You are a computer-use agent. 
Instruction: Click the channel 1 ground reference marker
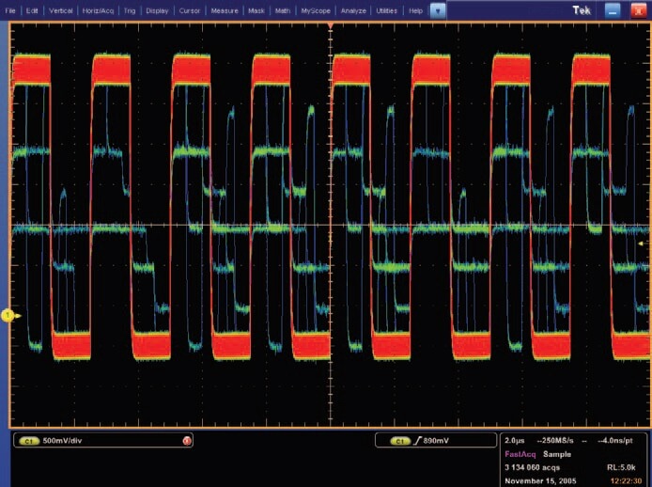(x=7, y=317)
